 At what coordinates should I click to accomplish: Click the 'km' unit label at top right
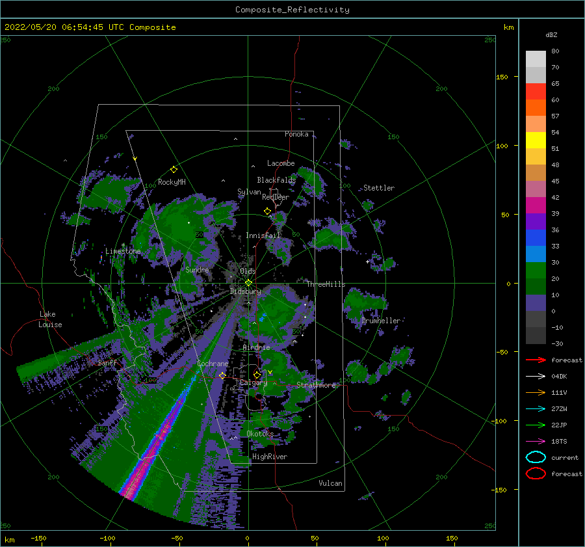click(x=508, y=27)
